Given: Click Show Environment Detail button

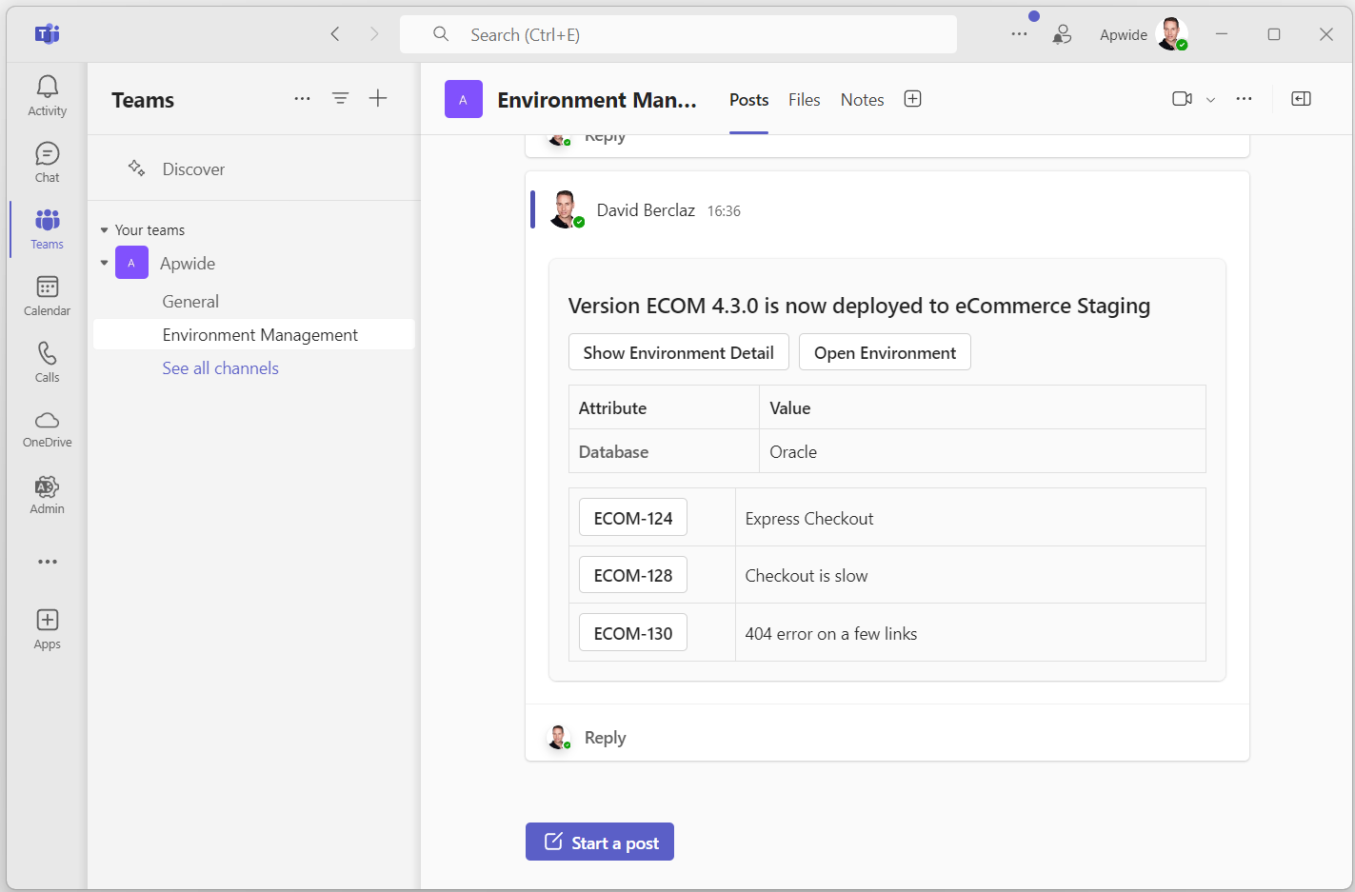Looking at the screenshot, I should (x=678, y=352).
